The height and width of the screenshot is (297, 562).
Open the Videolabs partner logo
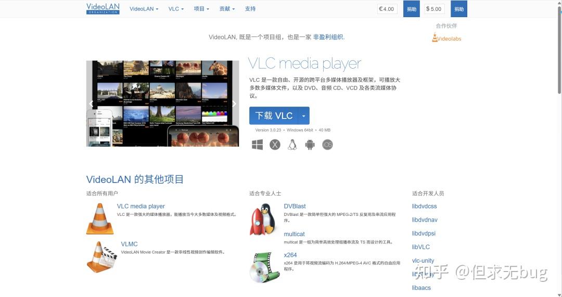pos(446,38)
